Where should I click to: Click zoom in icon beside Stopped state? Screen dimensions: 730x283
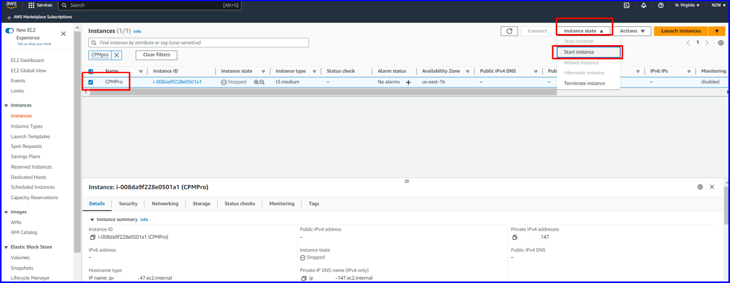pyautogui.click(x=256, y=82)
